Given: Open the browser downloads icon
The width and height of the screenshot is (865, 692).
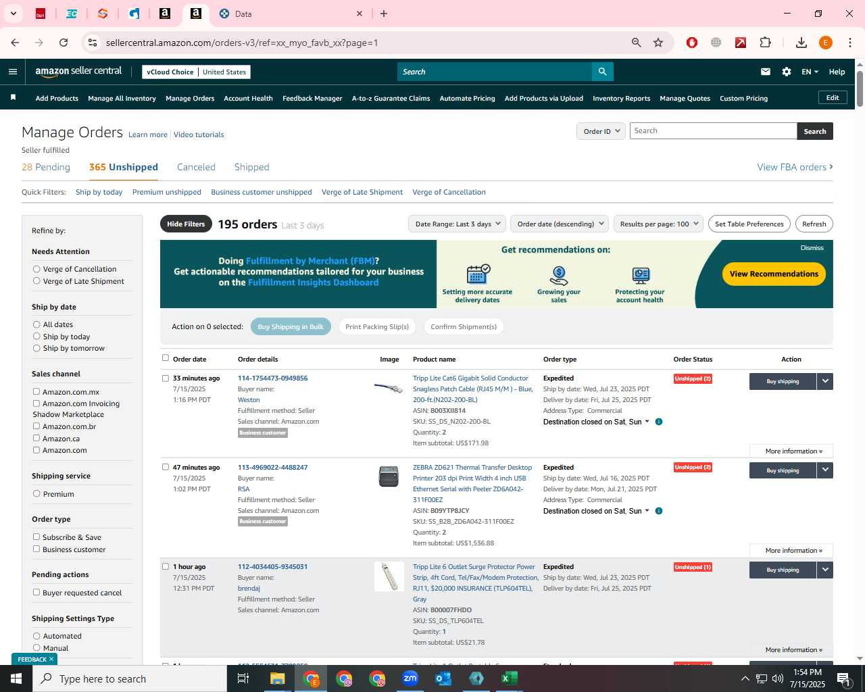Looking at the screenshot, I should 801,43.
